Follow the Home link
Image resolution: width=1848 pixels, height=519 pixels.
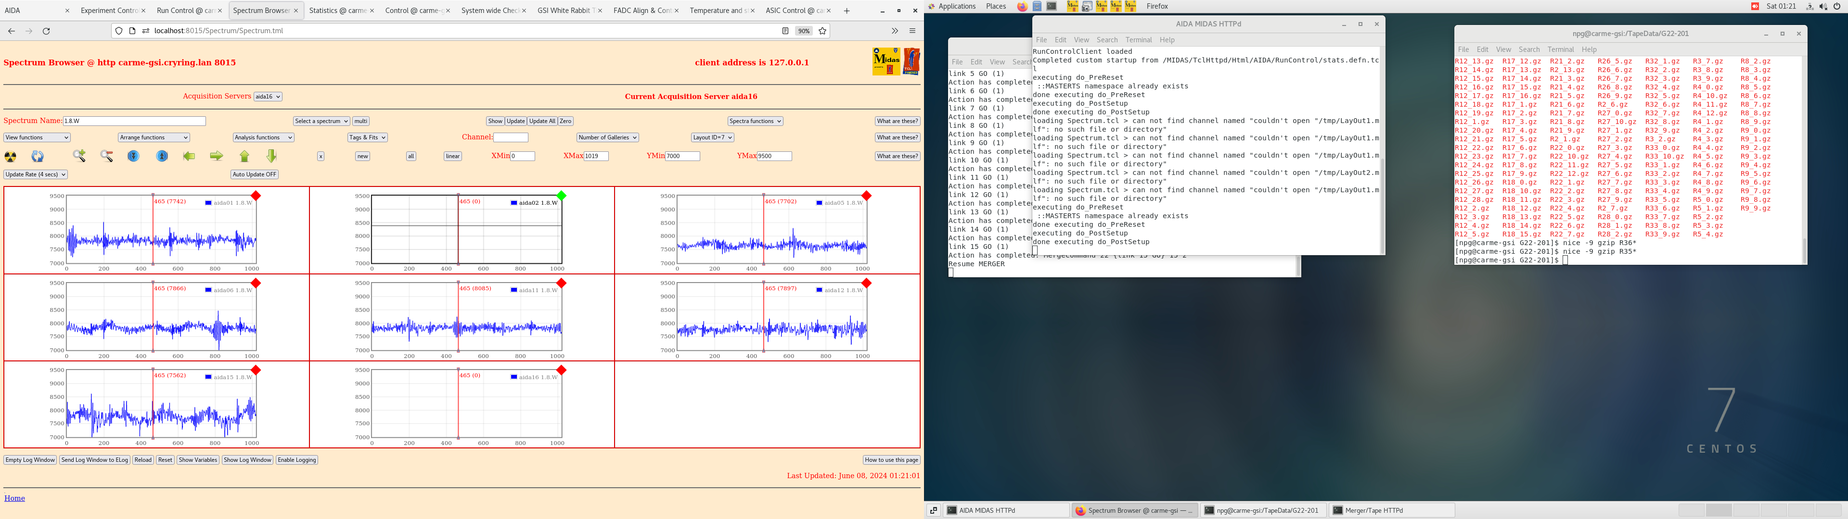point(14,498)
